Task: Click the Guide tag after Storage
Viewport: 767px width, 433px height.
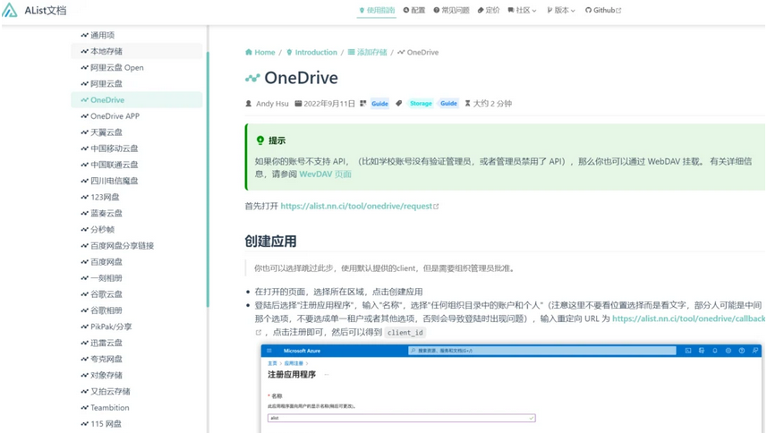Action: (448, 103)
